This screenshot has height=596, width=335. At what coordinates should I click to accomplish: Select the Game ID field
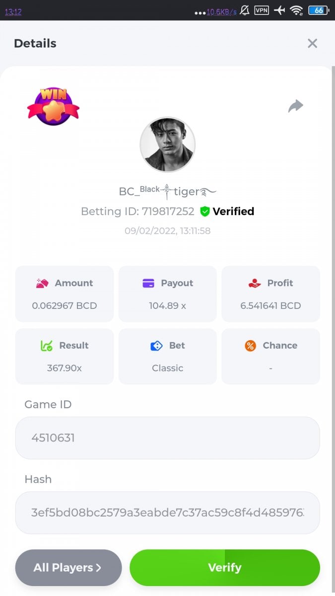pos(167,438)
